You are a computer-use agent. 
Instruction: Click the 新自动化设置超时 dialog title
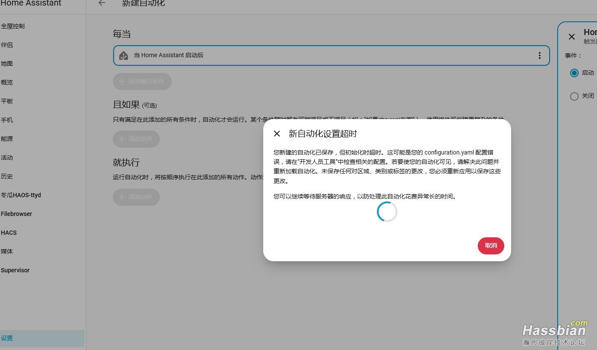click(x=323, y=134)
